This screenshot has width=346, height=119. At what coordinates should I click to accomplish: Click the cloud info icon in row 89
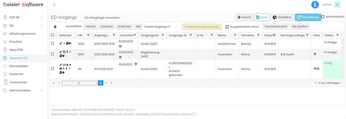click(x=318, y=69)
